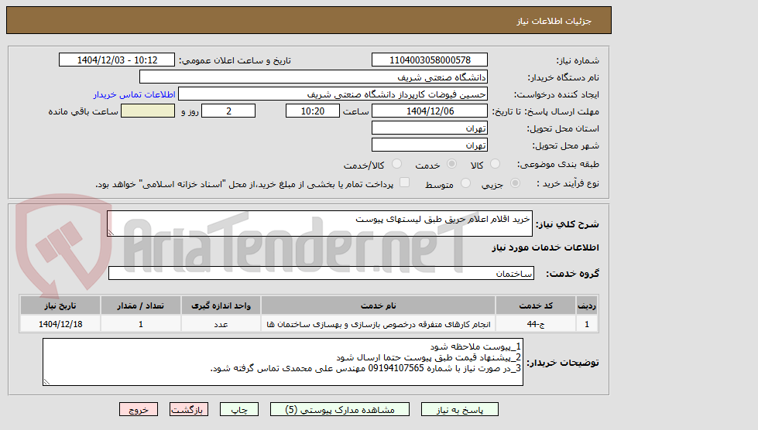Screen dimensions: 758x430
Task: Click the نام خدمت column header
Action: (x=378, y=305)
